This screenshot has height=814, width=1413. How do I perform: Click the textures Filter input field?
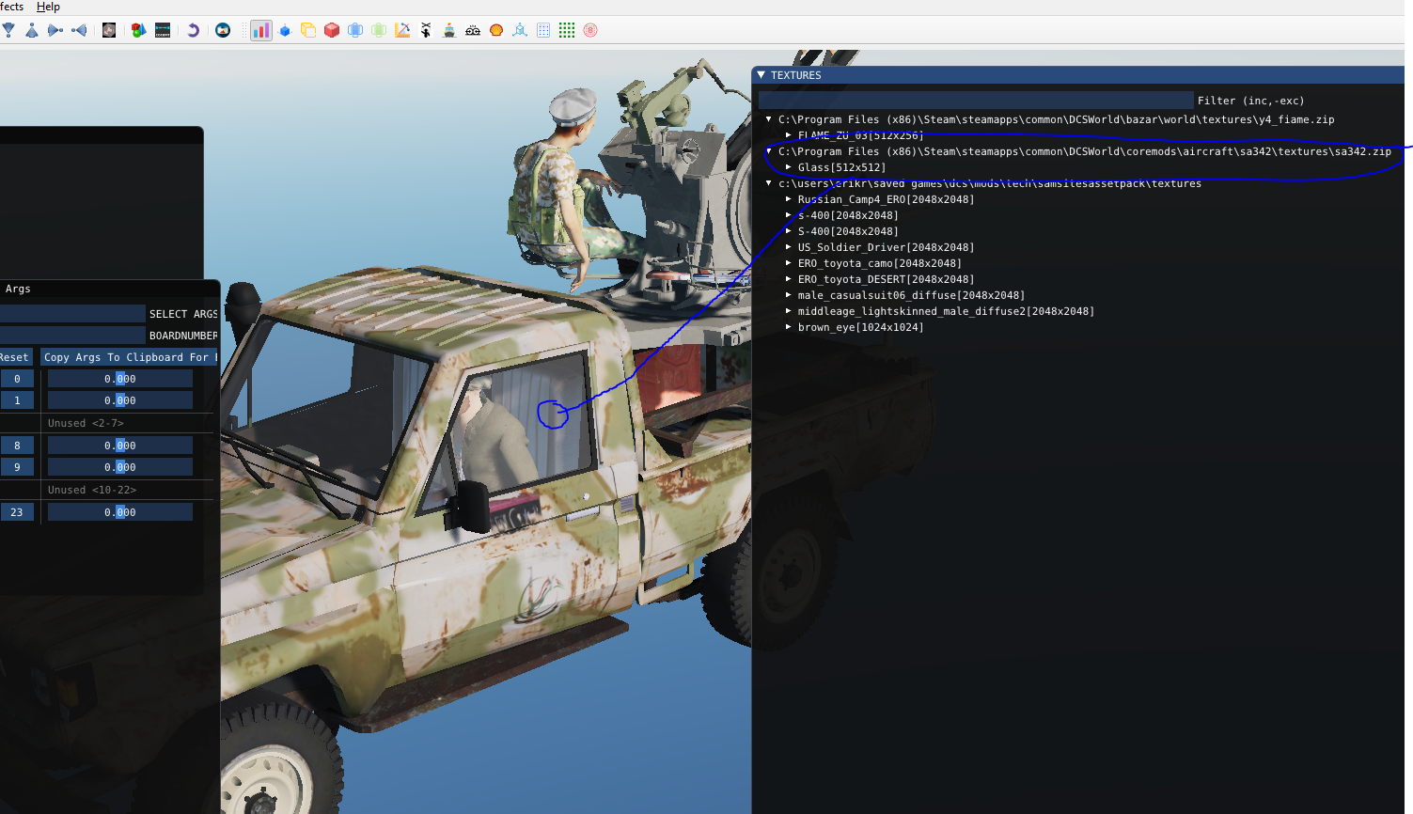[x=976, y=101]
